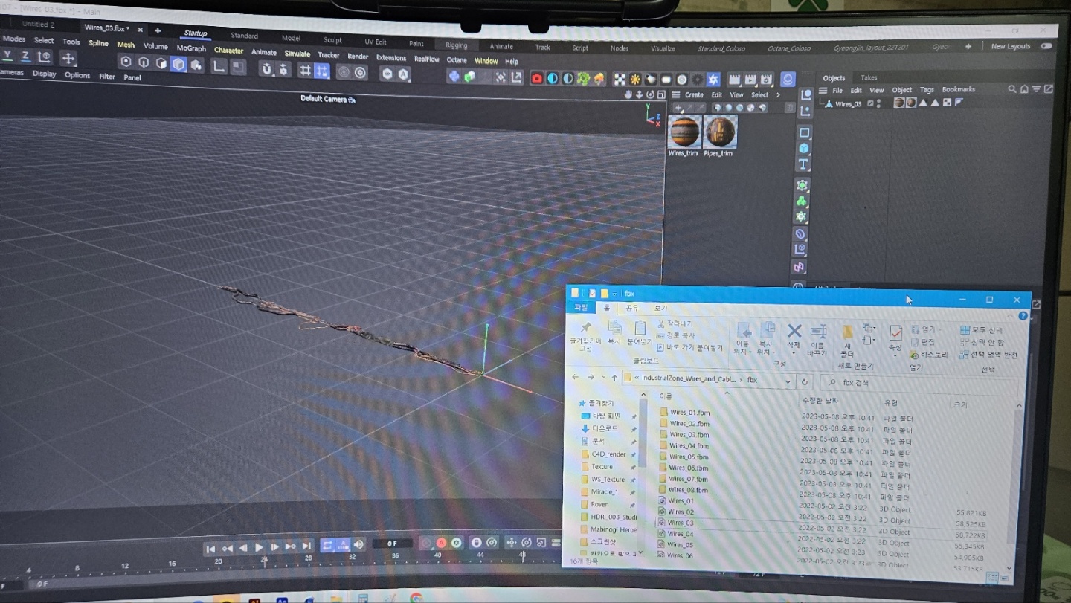The width and height of the screenshot is (1071, 603).
Task: Switch to the UV Edit layout
Action: click(x=376, y=42)
